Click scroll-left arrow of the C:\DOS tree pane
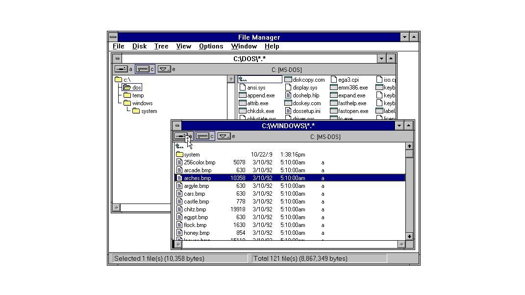Screen dimensions: 525x295 coord(117,208)
